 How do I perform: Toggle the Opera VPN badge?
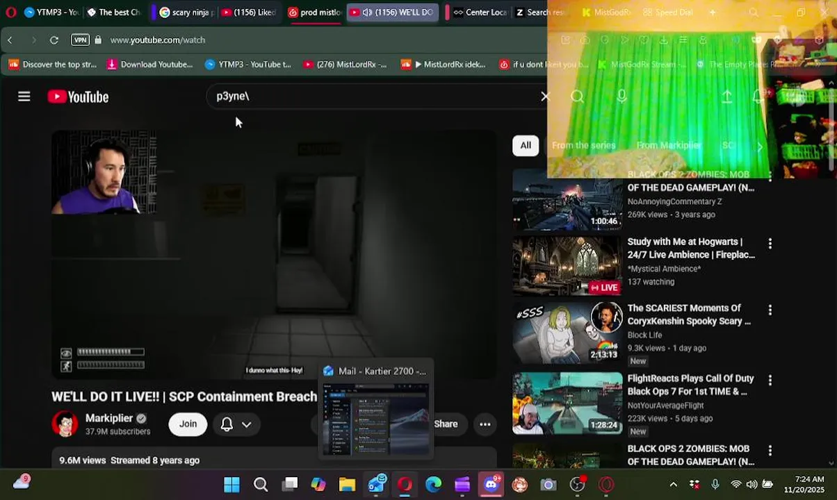(81, 40)
